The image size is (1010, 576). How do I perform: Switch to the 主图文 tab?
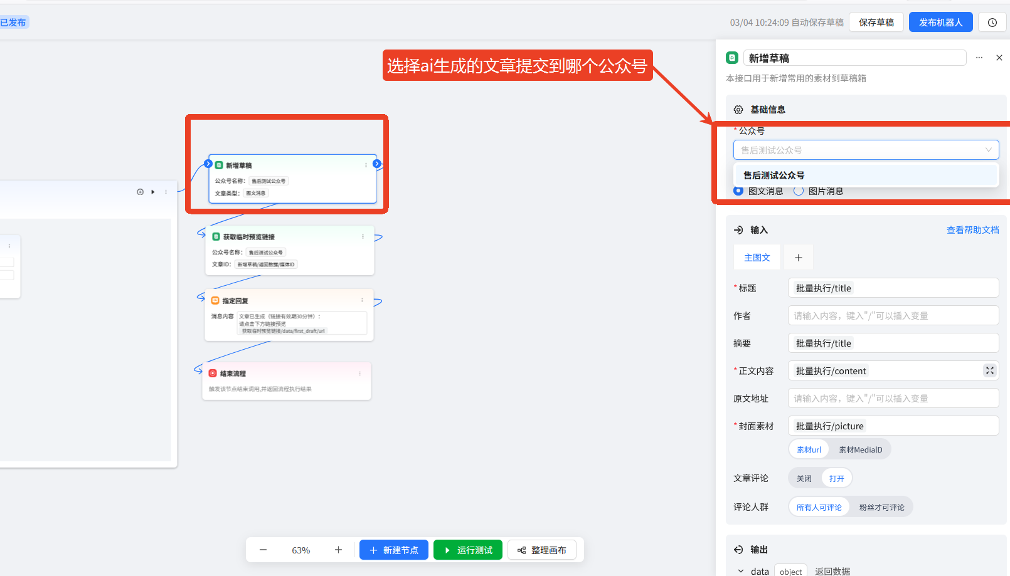[x=757, y=258]
